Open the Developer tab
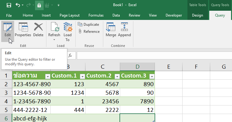232x122 pixels. point(174,15)
